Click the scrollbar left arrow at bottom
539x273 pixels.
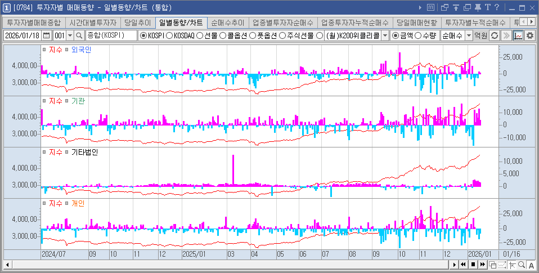pos(7,265)
